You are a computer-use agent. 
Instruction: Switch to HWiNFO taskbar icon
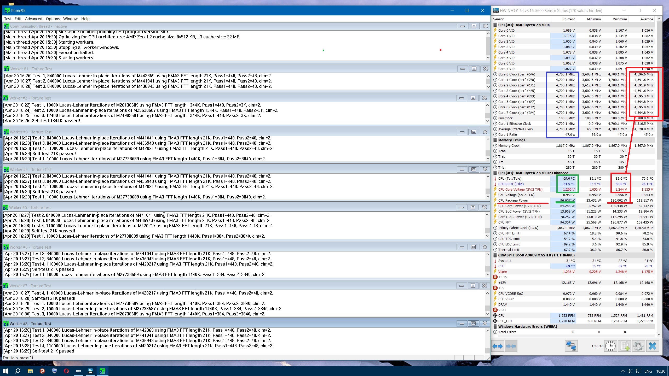pos(90,371)
